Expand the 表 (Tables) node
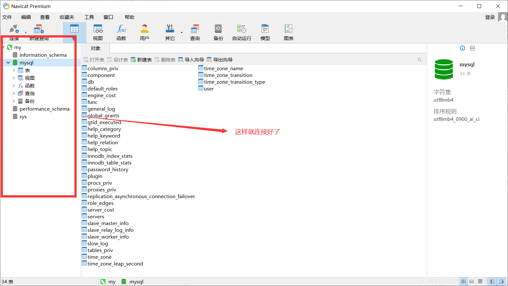This screenshot has height=286, width=508. tap(14, 71)
